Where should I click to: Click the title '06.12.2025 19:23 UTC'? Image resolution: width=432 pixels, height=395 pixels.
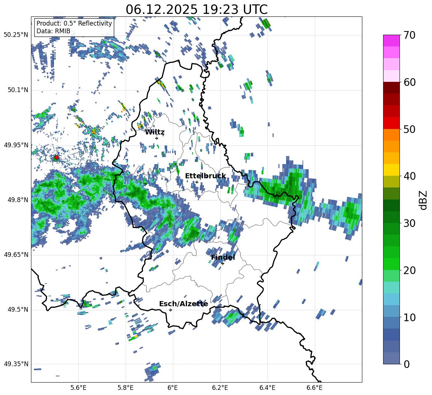click(x=197, y=10)
